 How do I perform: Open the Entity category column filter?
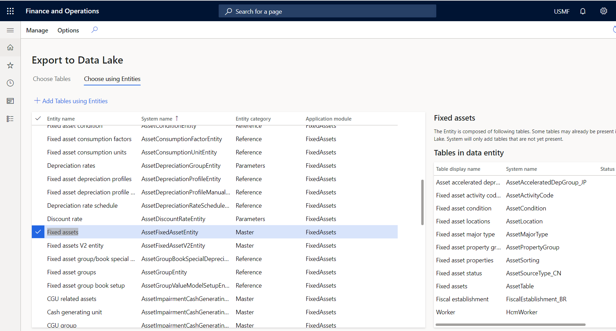253,119
